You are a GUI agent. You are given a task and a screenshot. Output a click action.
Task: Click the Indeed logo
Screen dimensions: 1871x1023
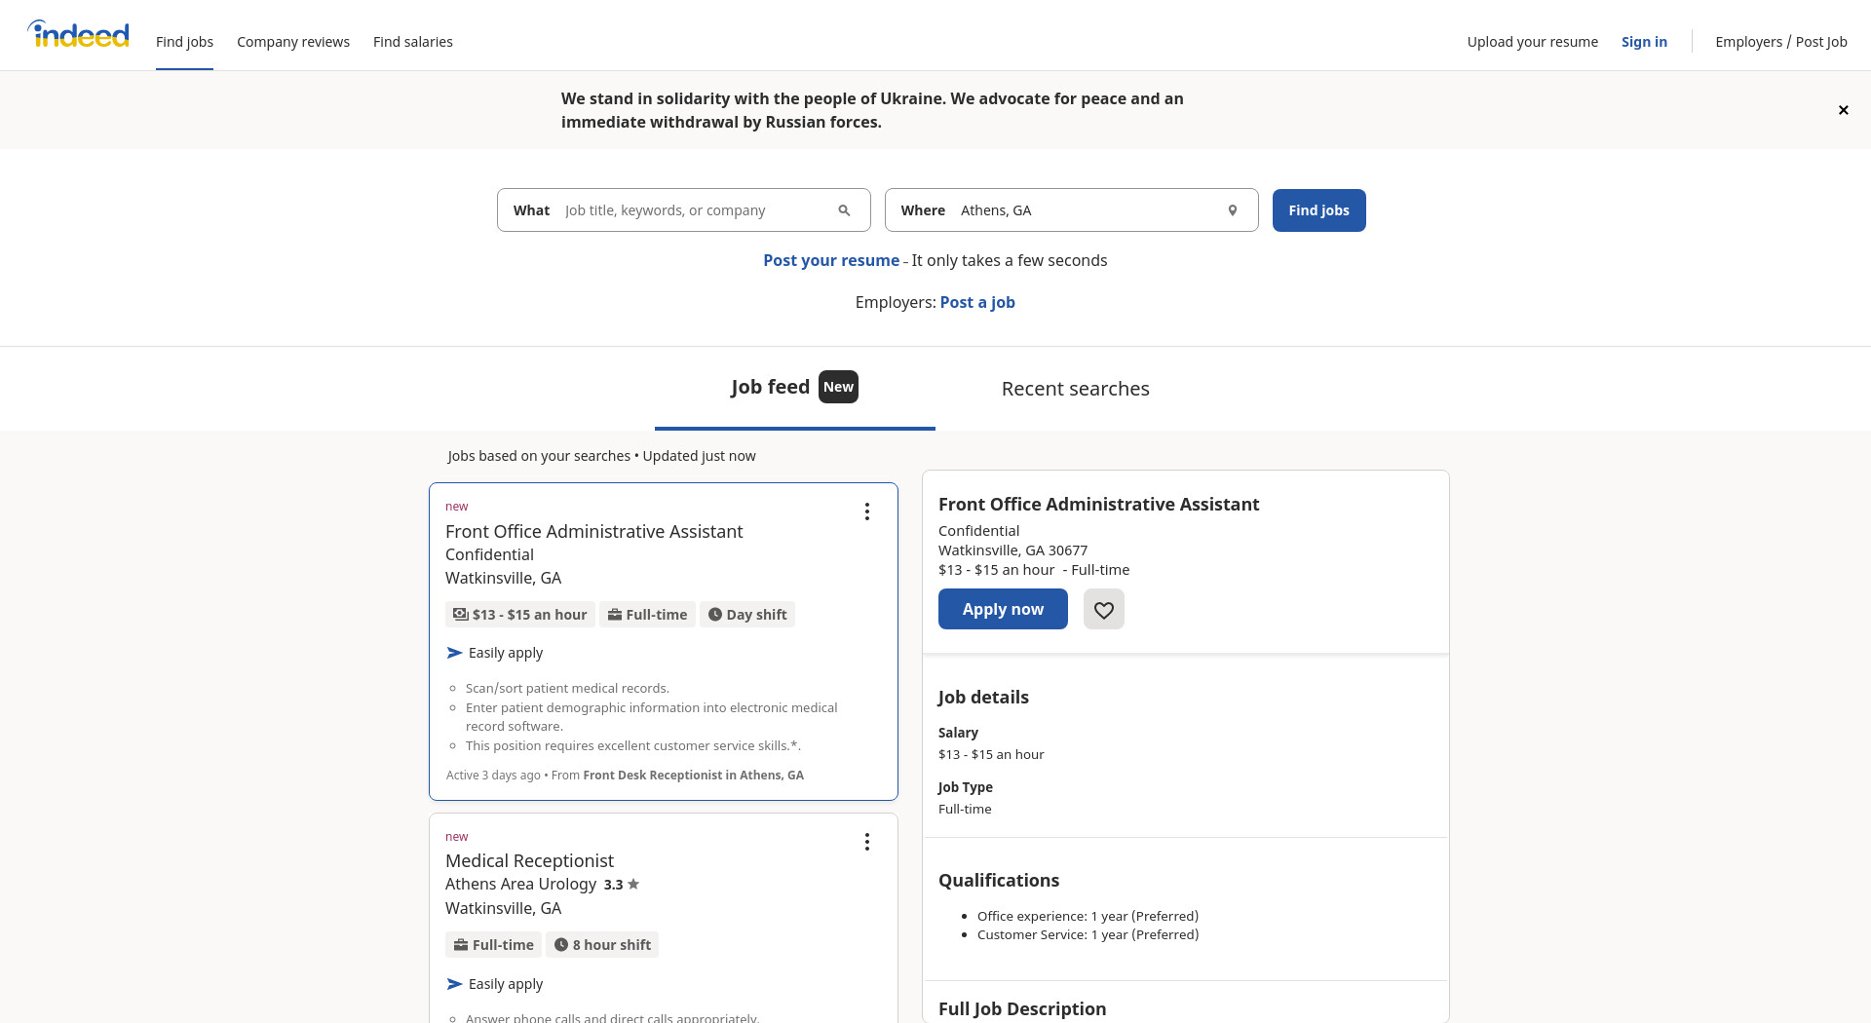click(x=78, y=34)
